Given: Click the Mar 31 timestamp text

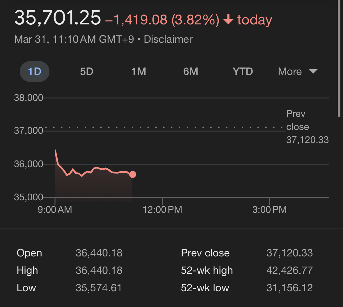Looking at the screenshot, I should (74, 39).
